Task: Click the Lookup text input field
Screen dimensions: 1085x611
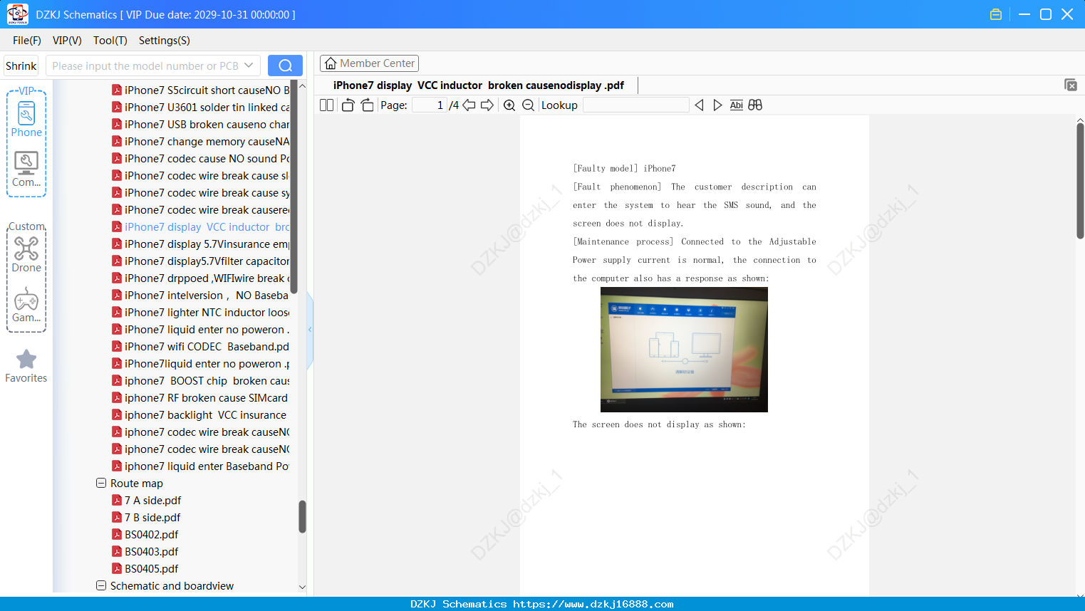Action: click(x=635, y=105)
